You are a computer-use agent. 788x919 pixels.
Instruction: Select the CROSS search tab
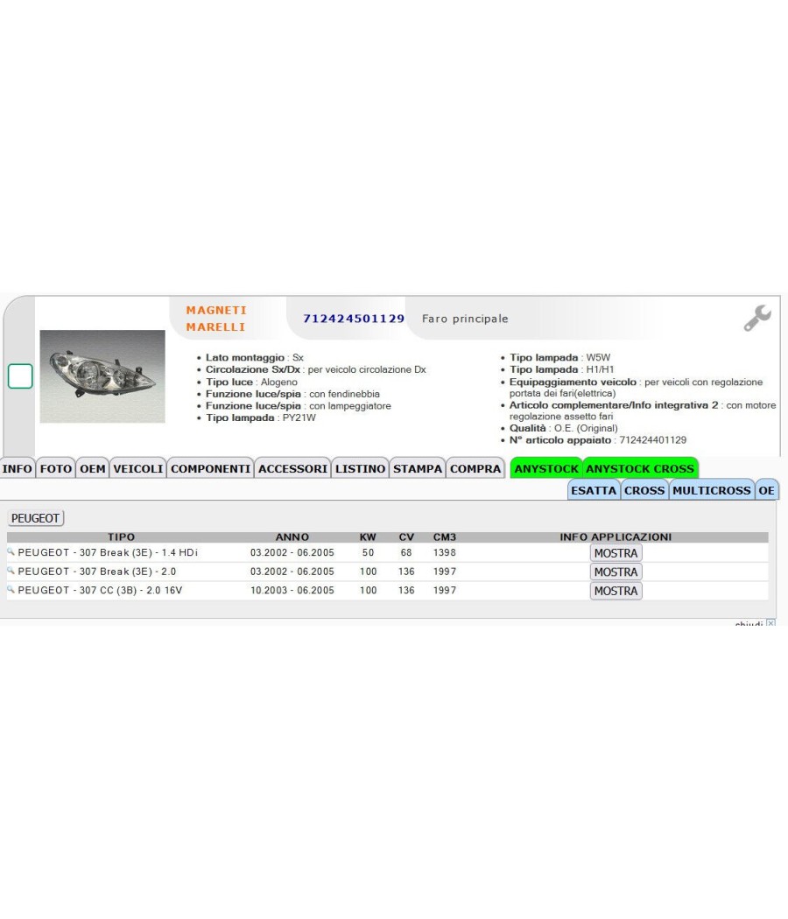click(x=644, y=490)
